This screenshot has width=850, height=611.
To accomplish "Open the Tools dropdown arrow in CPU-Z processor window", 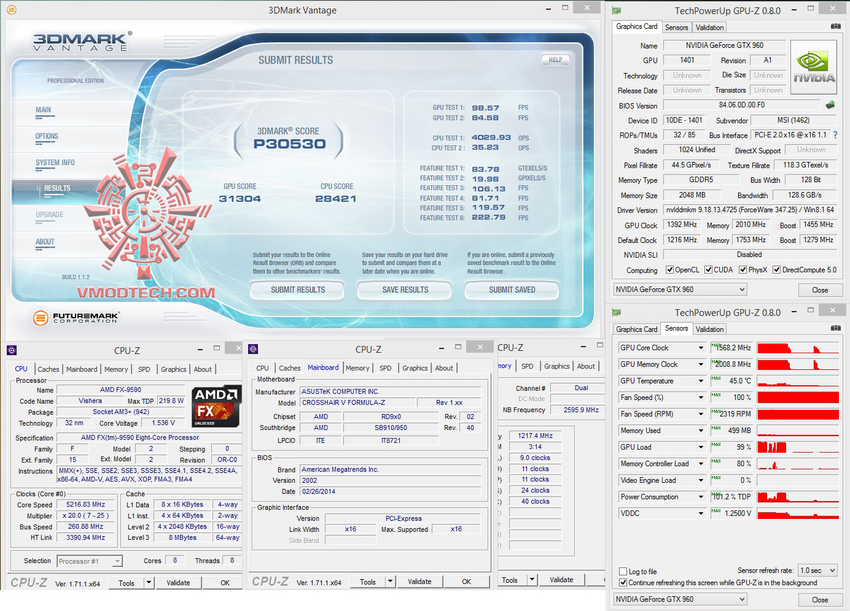I will point(149,583).
